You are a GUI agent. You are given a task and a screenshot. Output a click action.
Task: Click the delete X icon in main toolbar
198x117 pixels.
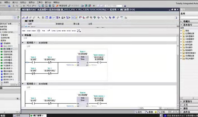click(24, 6)
